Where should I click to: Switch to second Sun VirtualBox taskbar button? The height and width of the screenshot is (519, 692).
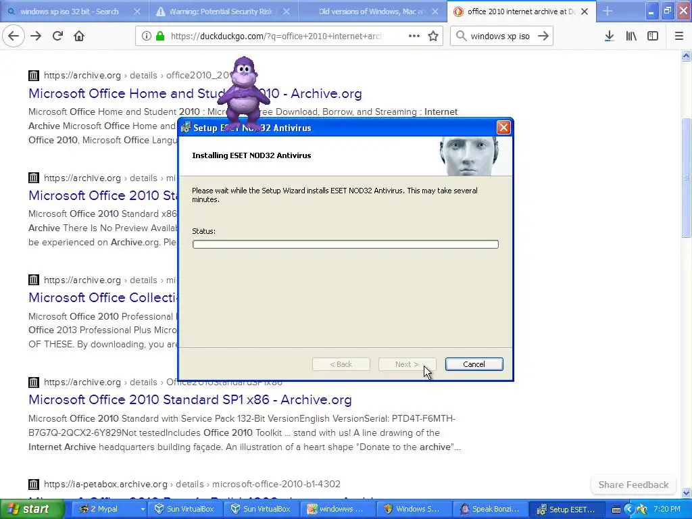pyautogui.click(x=262, y=509)
